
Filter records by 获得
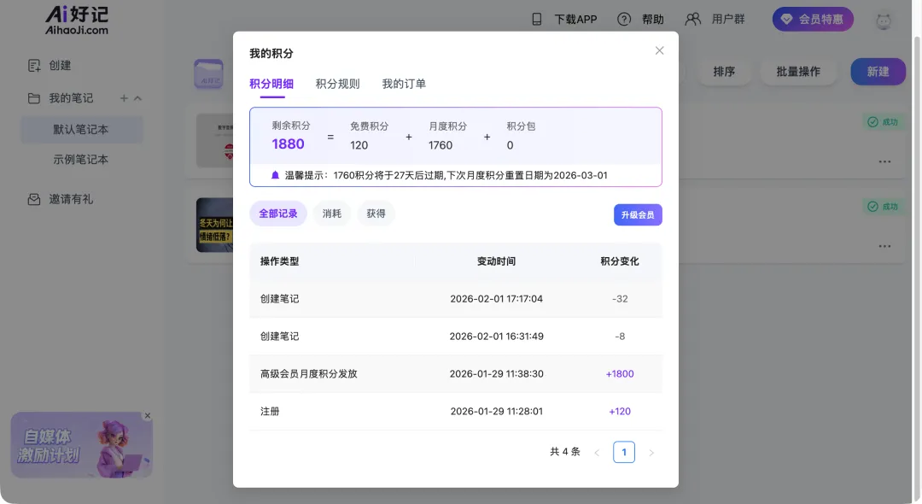[x=376, y=214]
